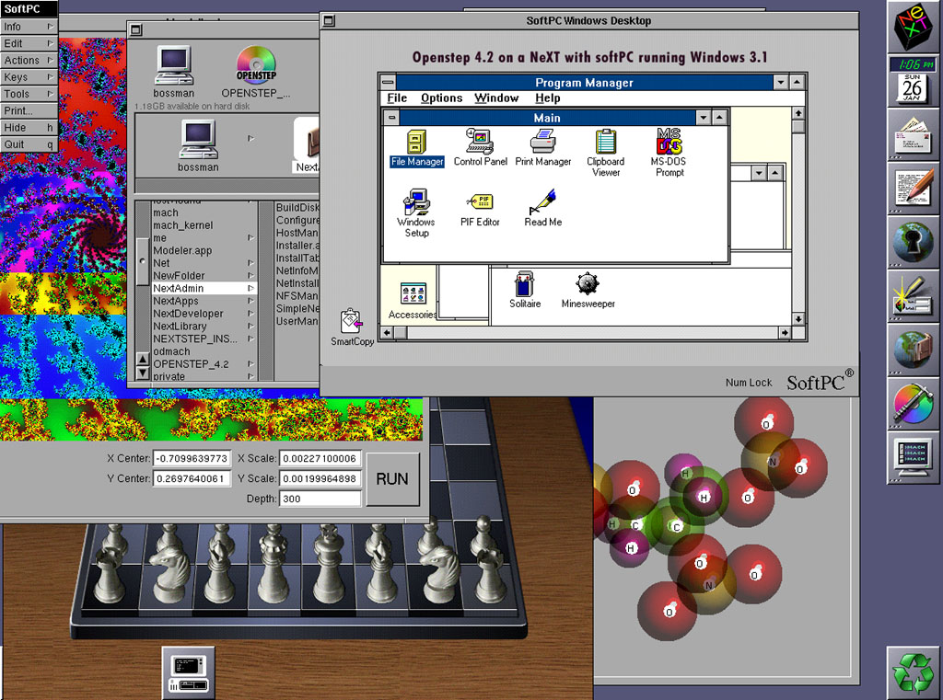Screen dimensions: 943x700
Task: Open the Tools submenu
Action: [x=29, y=94]
